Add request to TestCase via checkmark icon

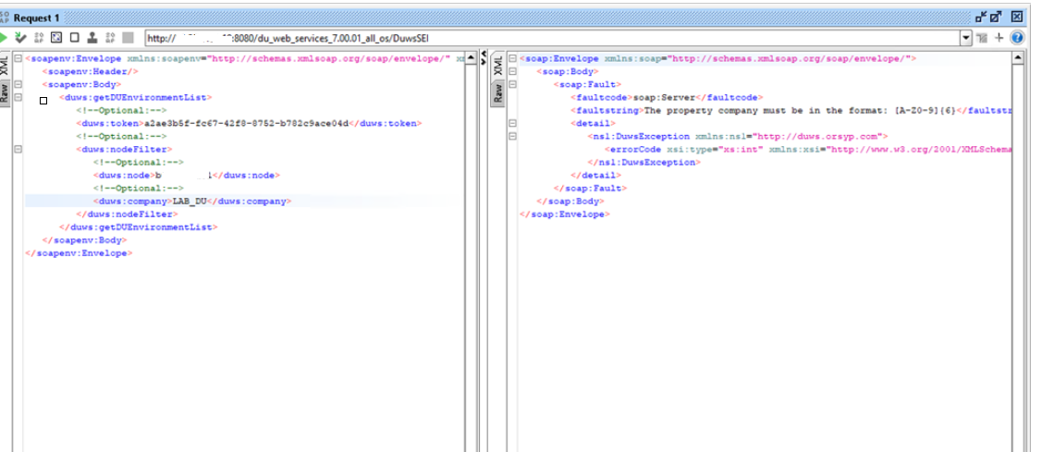tap(20, 38)
